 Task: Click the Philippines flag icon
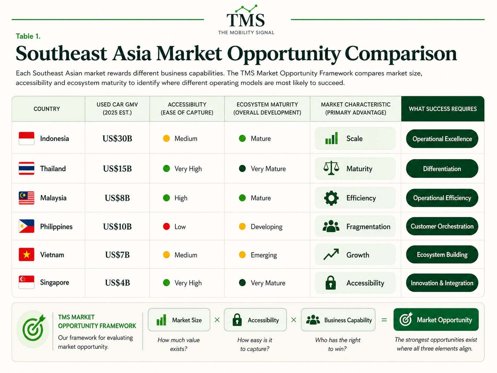click(26, 226)
